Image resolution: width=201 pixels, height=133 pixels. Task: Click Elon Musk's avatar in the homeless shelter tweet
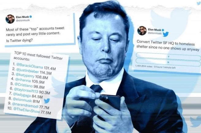[x=142, y=31]
